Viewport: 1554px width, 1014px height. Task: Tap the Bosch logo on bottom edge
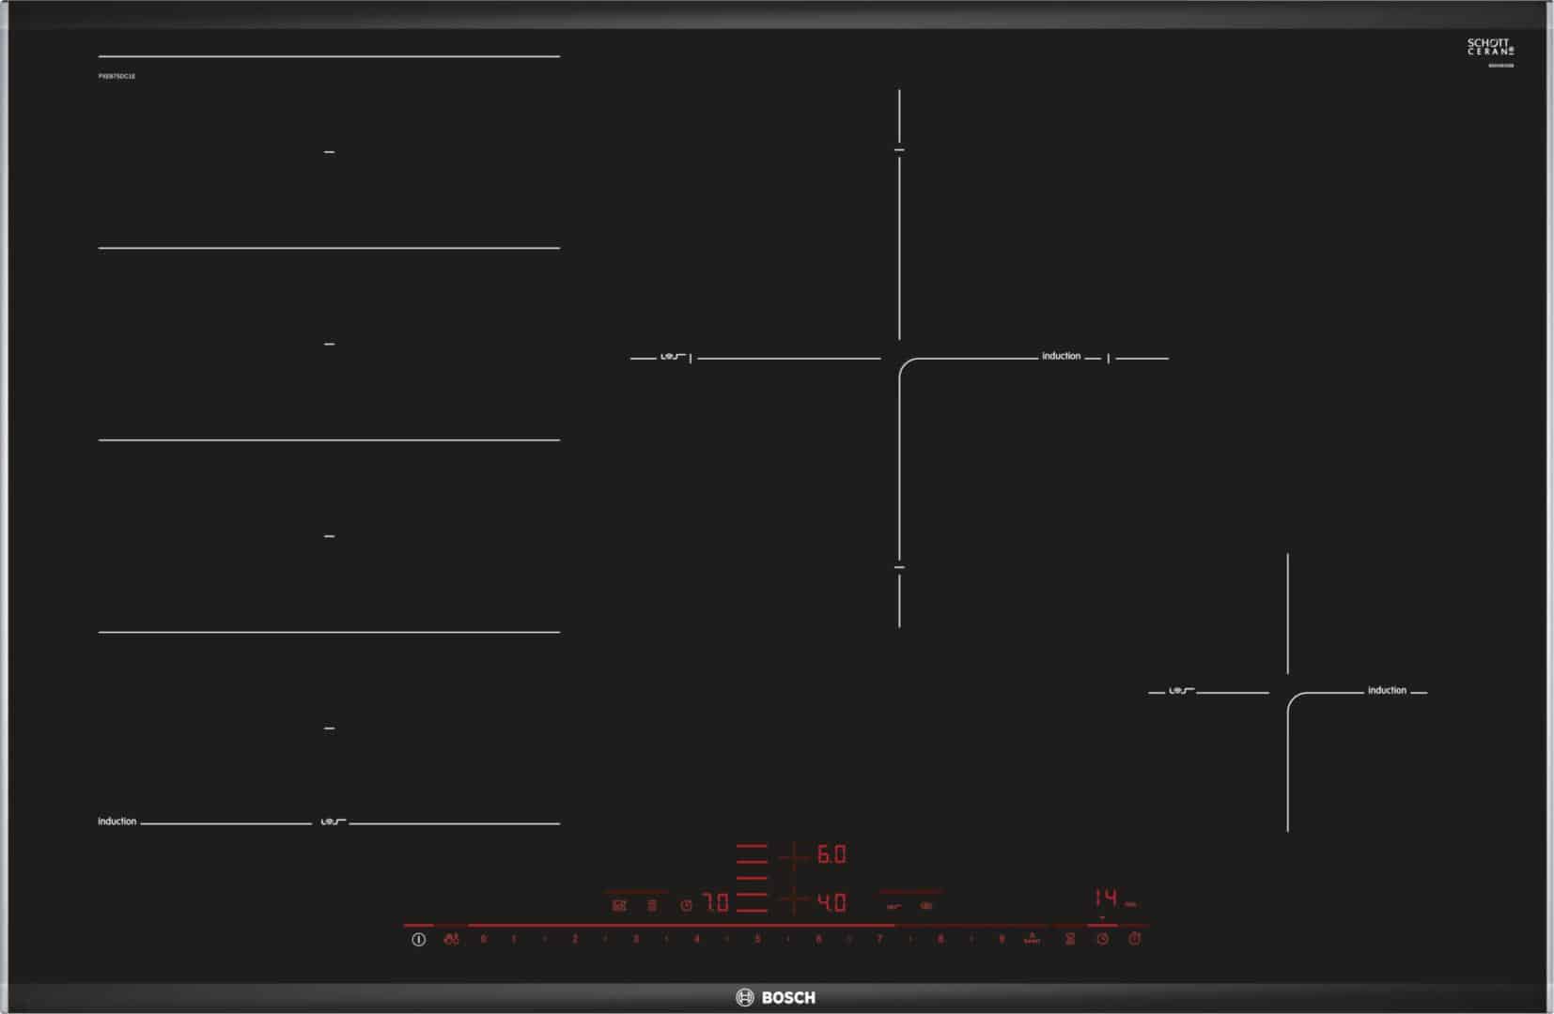point(776,997)
